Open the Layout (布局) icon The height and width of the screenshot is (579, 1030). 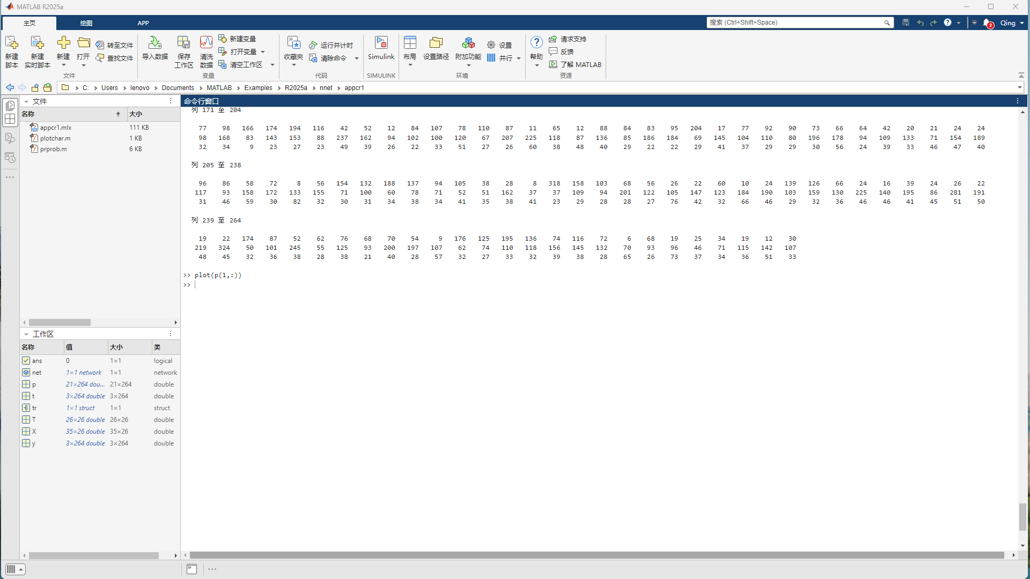point(410,48)
